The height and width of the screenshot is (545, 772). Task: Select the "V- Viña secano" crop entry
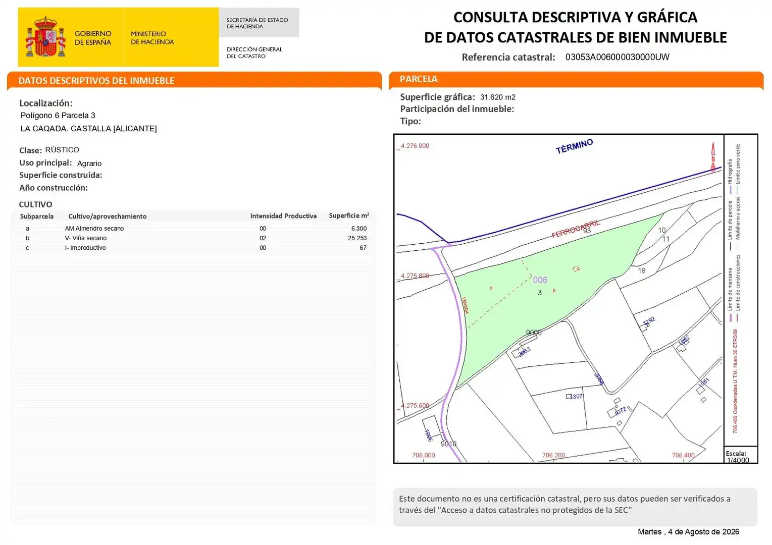click(86, 238)
